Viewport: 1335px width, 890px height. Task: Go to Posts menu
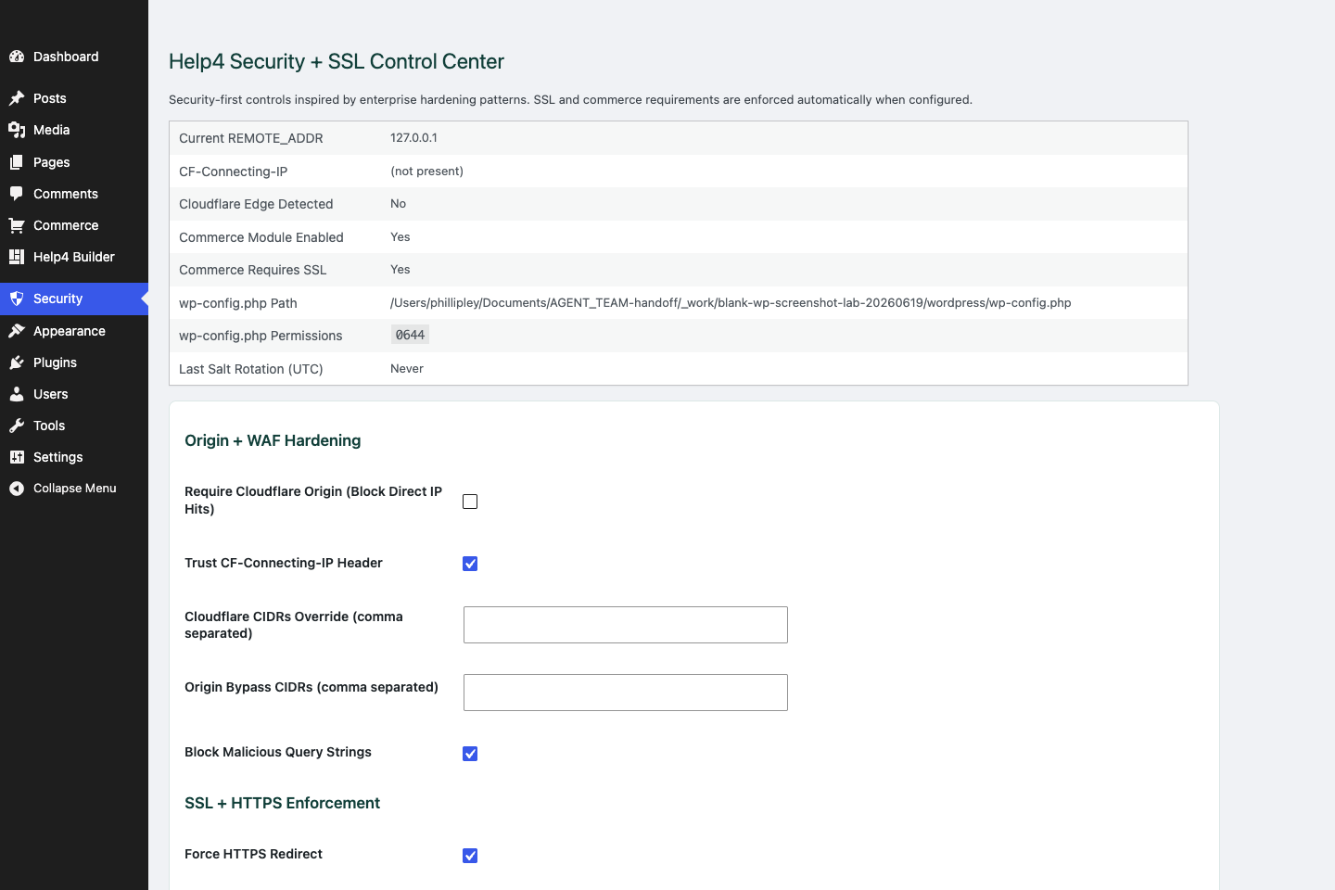[x=74, y=98]
